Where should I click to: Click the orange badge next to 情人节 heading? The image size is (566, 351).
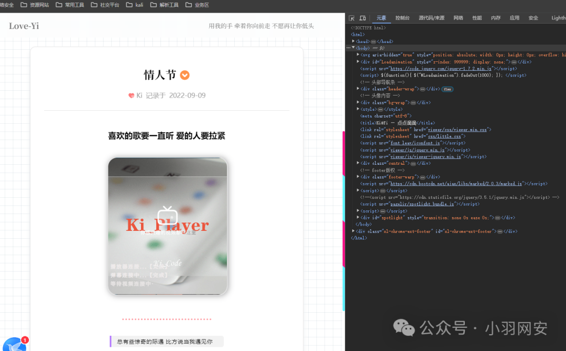(184, 75)
